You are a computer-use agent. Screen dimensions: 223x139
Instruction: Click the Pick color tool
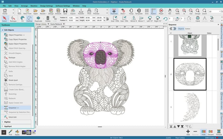pos(11,132)
